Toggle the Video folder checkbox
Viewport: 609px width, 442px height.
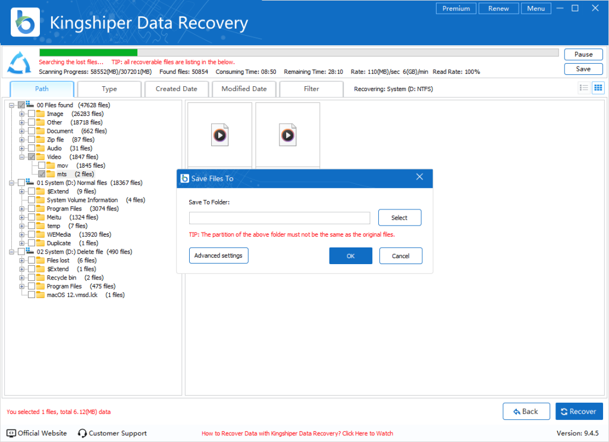[32, 157]
